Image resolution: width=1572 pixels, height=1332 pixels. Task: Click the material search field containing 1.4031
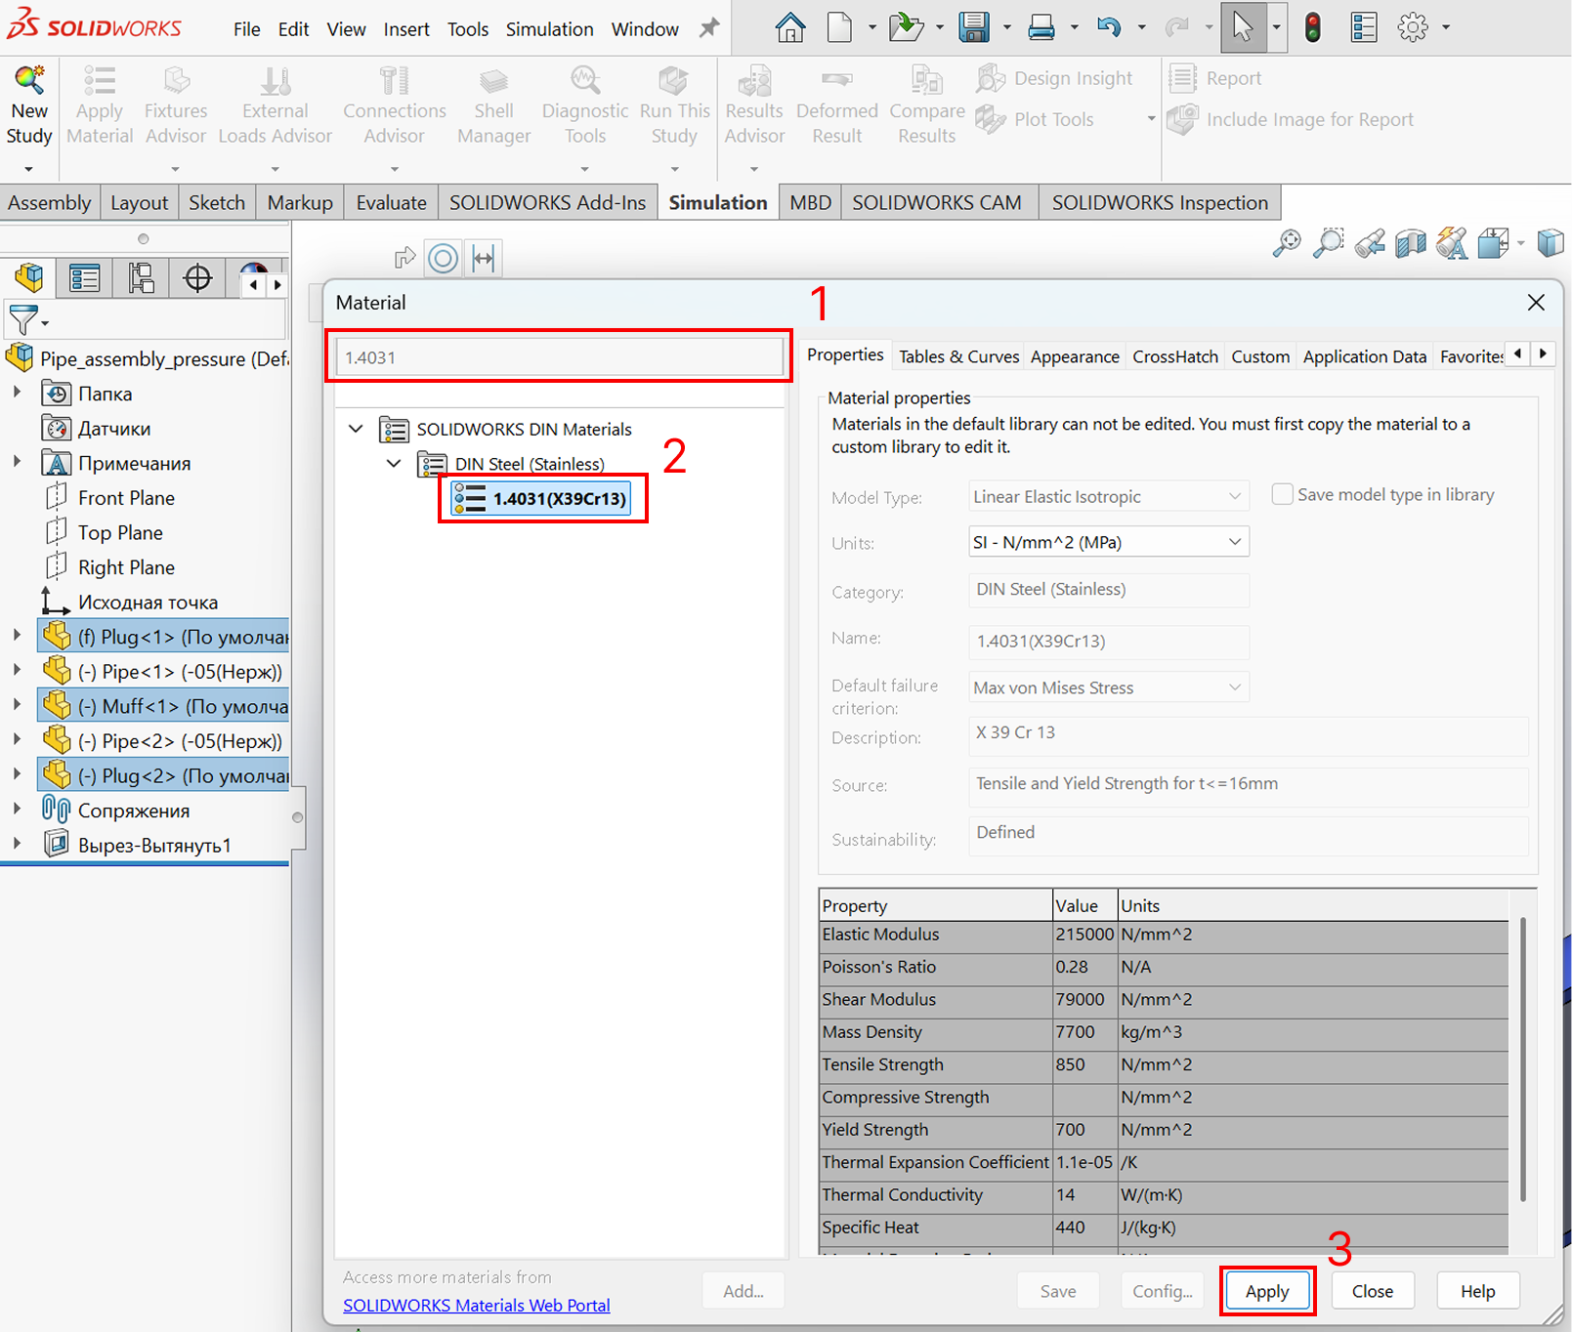tap(560, 357)
